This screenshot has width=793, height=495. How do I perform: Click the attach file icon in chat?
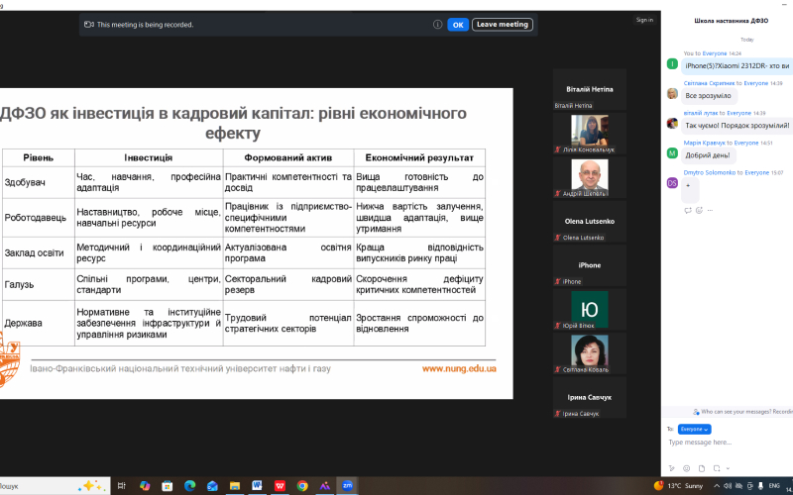pyautogui.click(x=702, y=468)
